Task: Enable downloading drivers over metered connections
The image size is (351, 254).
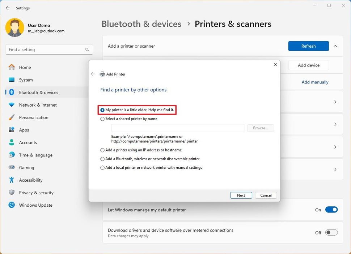Action: click(331, 233)
